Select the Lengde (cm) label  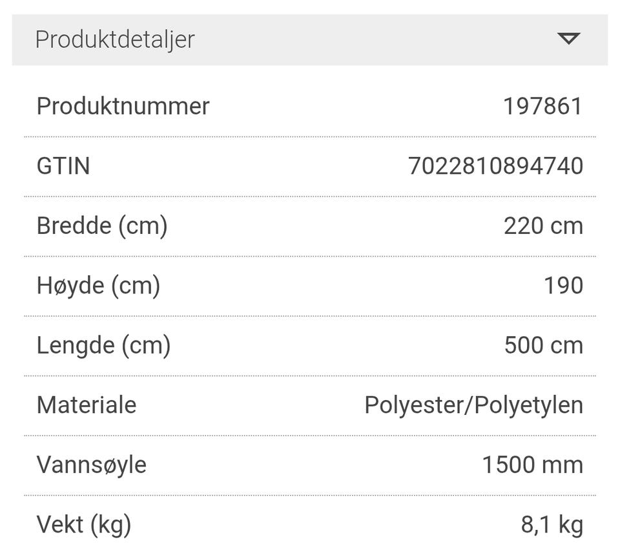(103, 345)
